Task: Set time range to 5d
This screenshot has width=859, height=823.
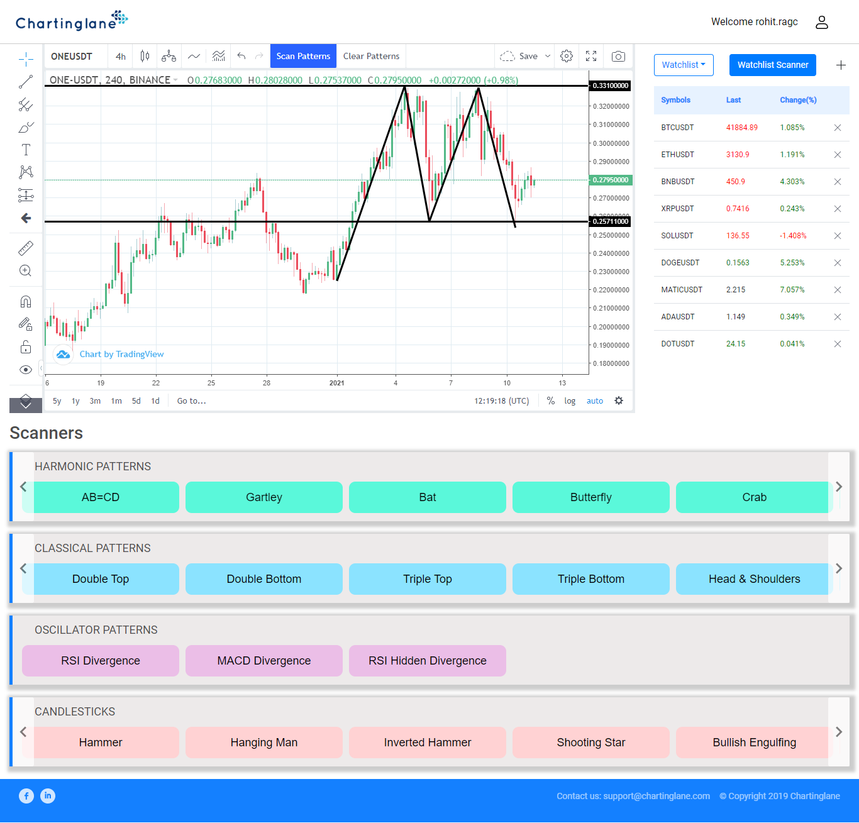Action: coord(136,400)
